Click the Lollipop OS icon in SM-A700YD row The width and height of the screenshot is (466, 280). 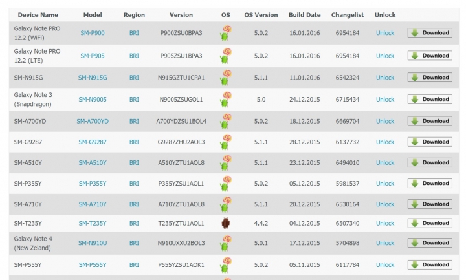[226, 121]
